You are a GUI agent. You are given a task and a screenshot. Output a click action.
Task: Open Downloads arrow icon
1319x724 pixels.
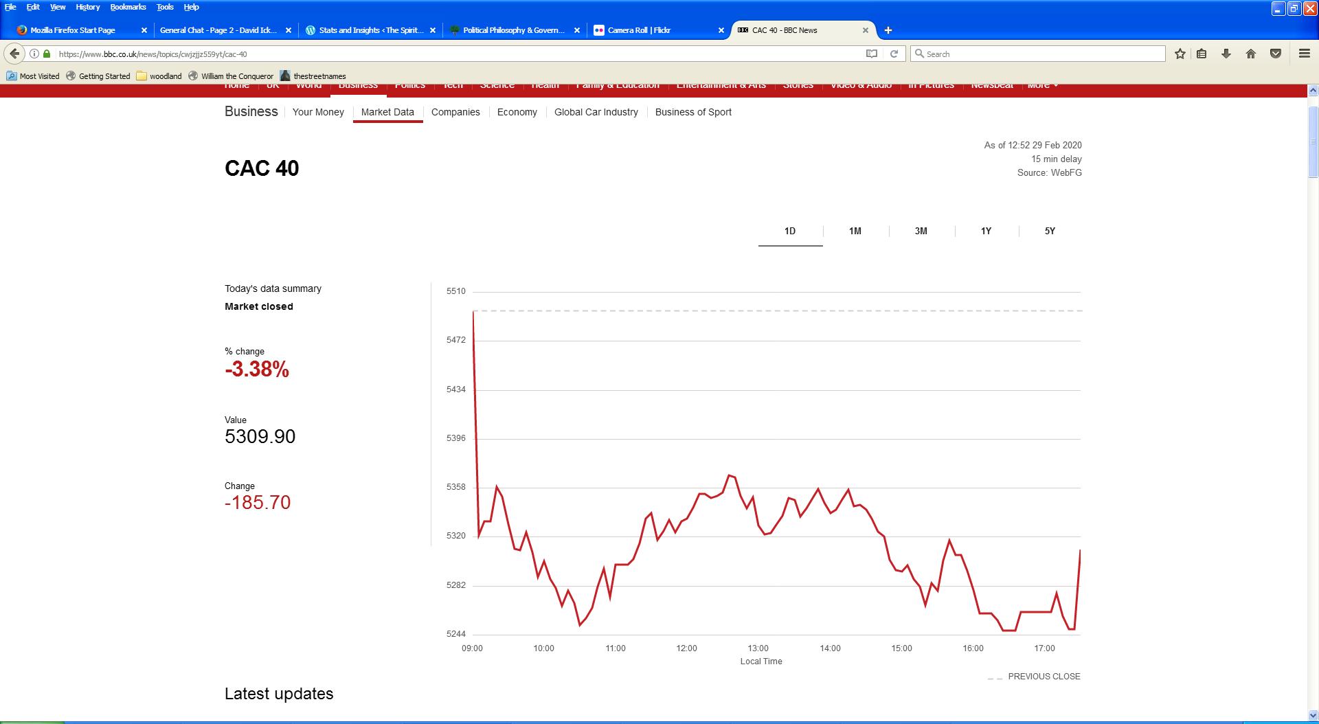click(x=1226, y=54)
